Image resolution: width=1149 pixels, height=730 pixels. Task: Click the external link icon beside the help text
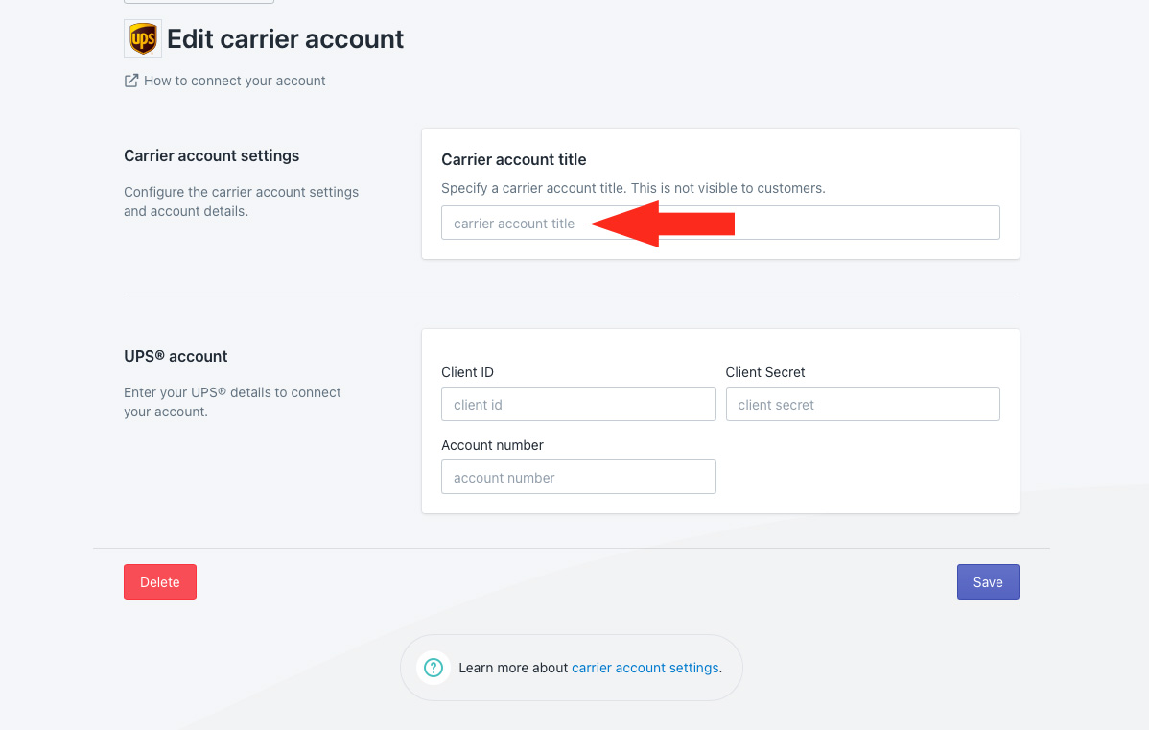[x=131, y=81]
